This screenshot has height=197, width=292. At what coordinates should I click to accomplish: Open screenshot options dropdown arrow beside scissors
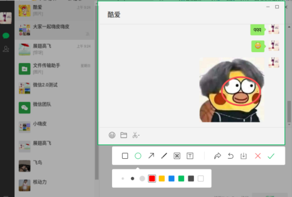click(x=139, y=135)
